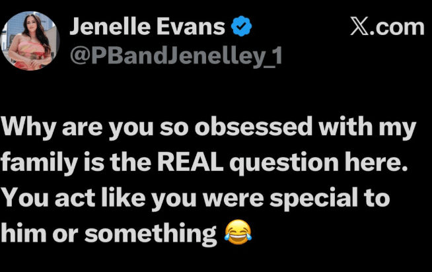432x272 pixels.
Task: Open the Jenelle Evans display name
Action: click(x=147, y=27)
